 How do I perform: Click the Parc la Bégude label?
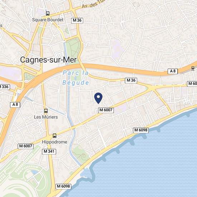[x=76, y=78]
